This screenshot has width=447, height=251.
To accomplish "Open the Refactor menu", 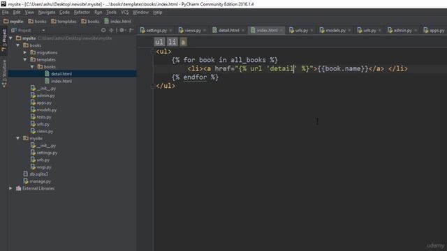I will 82,13.
